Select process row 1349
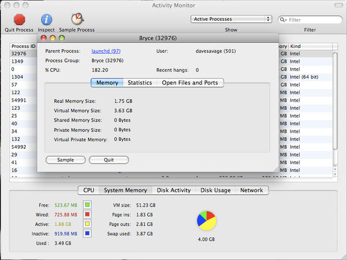The height and width of the screenshot is (260, 347). [24, 61]
